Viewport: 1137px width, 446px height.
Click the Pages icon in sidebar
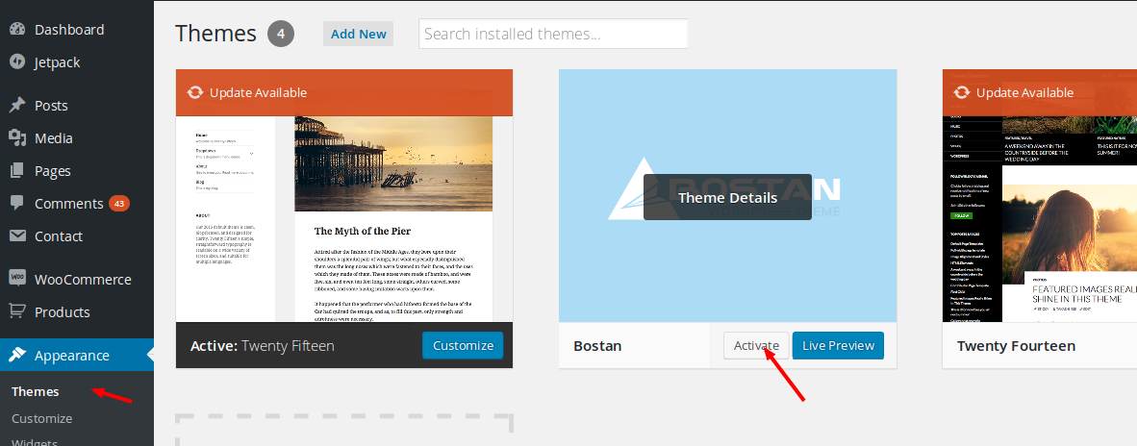tap(17, 171)
